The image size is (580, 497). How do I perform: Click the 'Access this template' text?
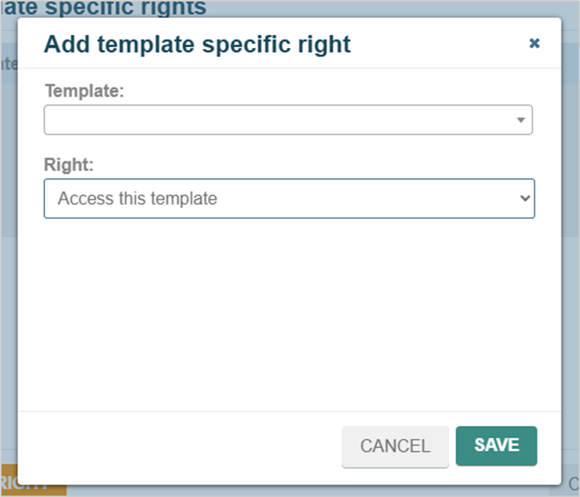pyautogui.click(x=138, y=199)
